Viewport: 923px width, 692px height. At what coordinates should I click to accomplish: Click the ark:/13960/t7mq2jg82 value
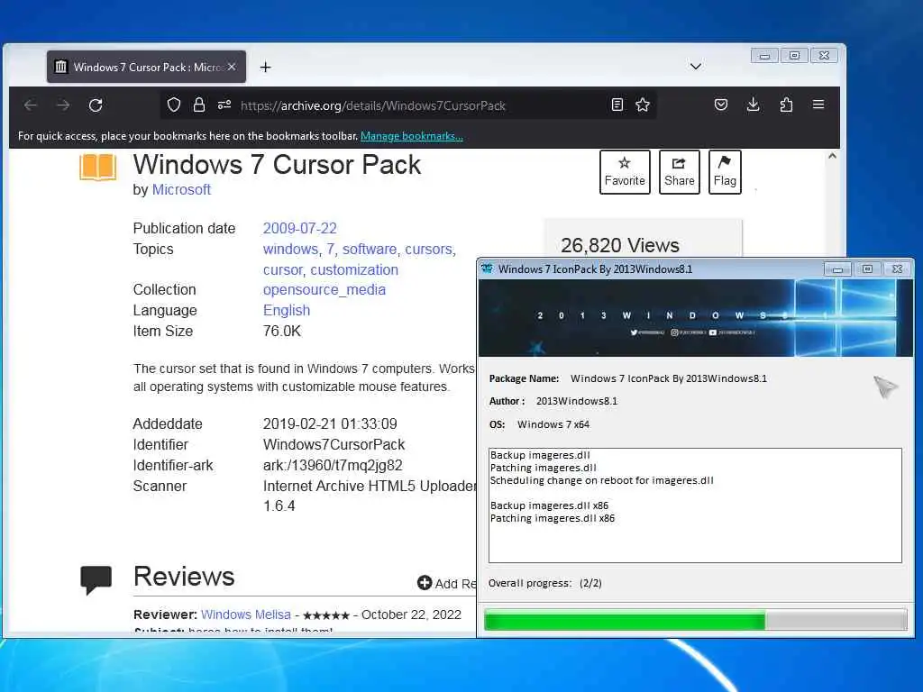tap(333, 466)
